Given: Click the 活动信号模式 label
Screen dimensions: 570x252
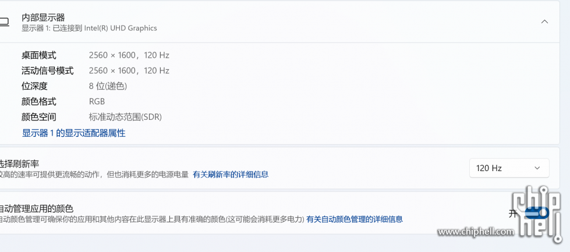Looking at the screenshot, I should tap(47, 71).
